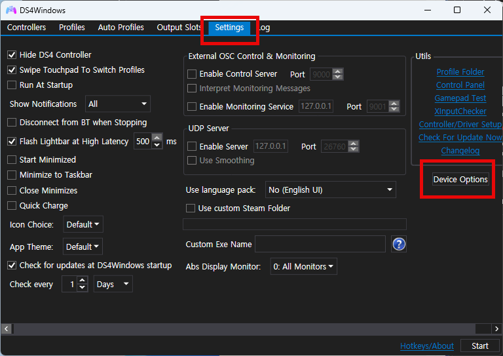Click UDP server address 127.0.0.1 field

270,146
